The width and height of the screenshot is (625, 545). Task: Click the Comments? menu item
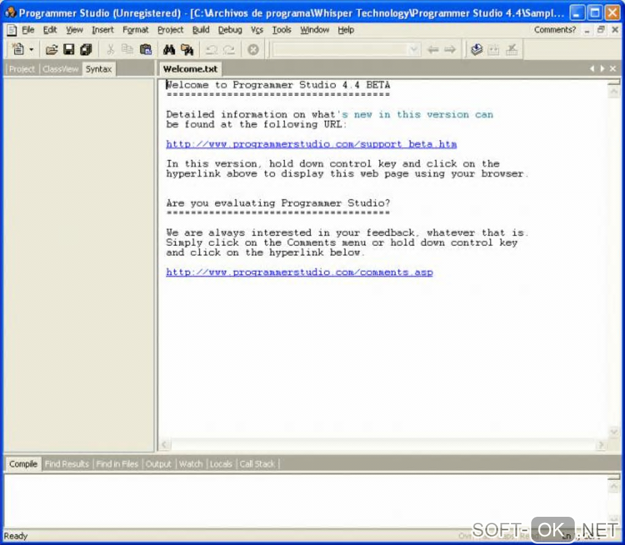click(555, 30)
